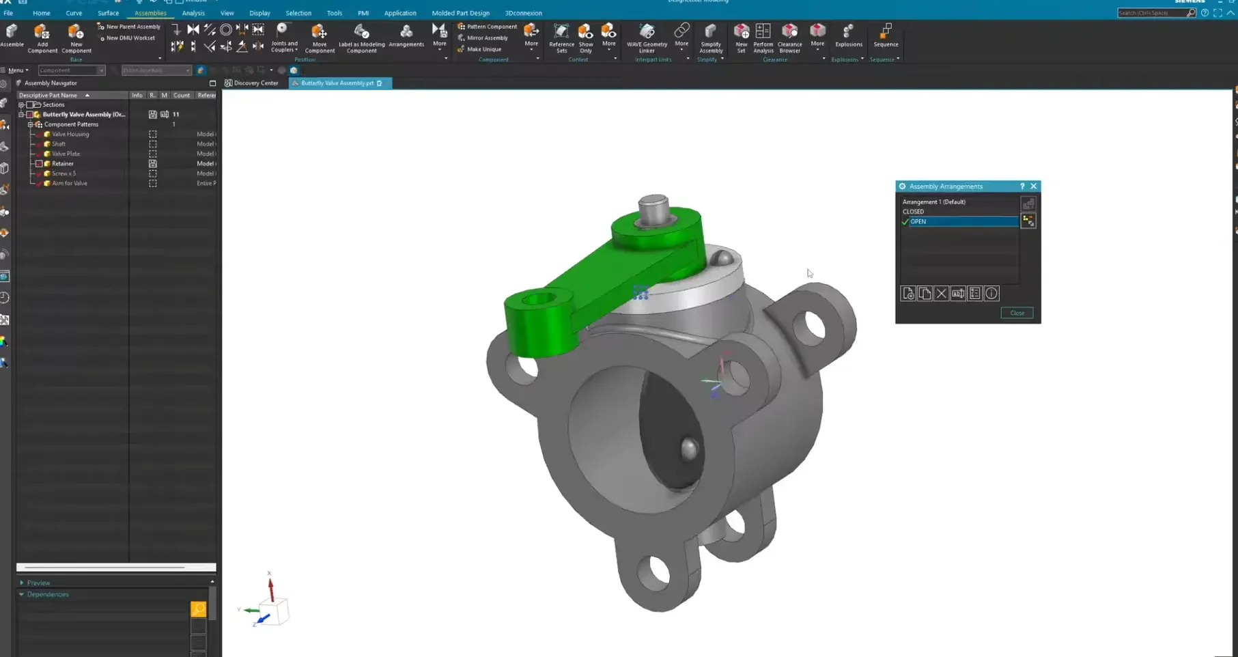Expand the Preview section
The height and width of the screenshot is (657, 1238).
coord(22,583)
